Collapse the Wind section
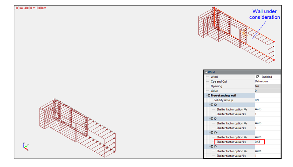The width and height of the screenshot is (293, 167). point(206,72)
